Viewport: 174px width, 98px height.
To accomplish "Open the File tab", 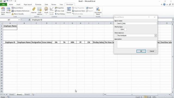I will tap(4, 4).
